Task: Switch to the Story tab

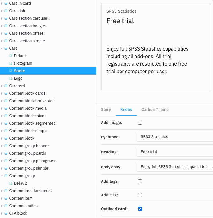Action: [x=106, y=110]
